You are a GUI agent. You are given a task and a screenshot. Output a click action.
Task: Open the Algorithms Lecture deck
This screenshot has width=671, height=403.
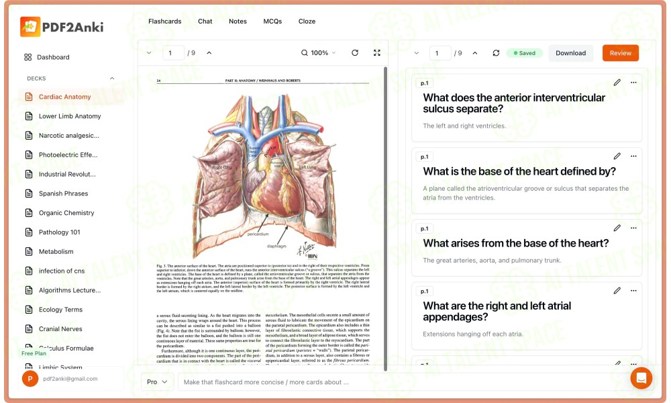pos(71,290)
